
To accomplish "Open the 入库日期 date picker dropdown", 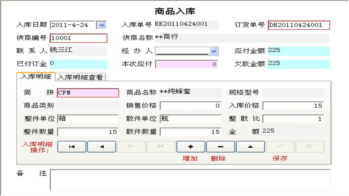I will click(101, 25).
